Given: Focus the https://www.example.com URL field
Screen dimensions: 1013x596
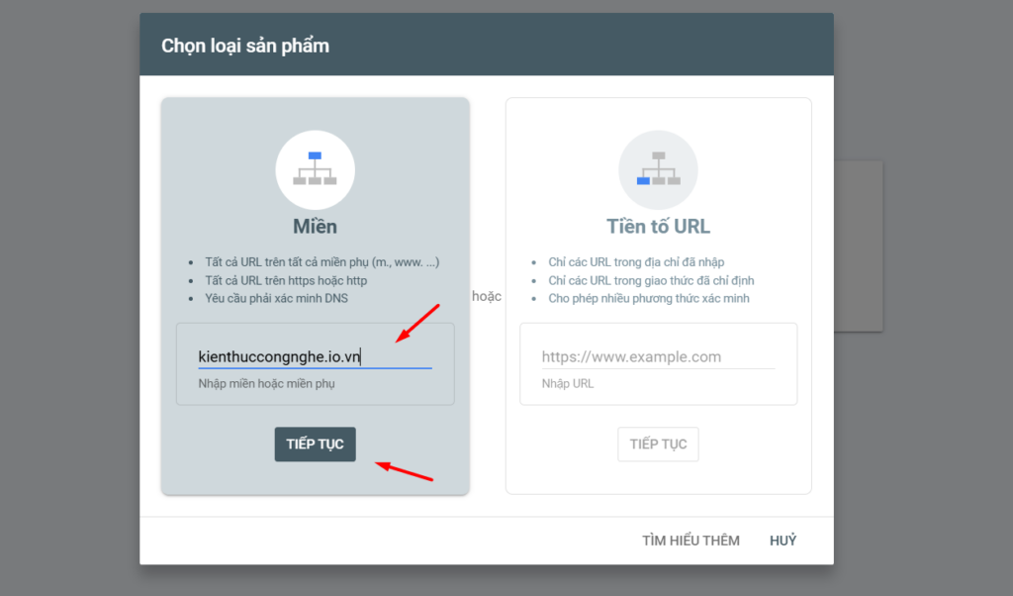Looking at the screenshot, I should point(658,356).
